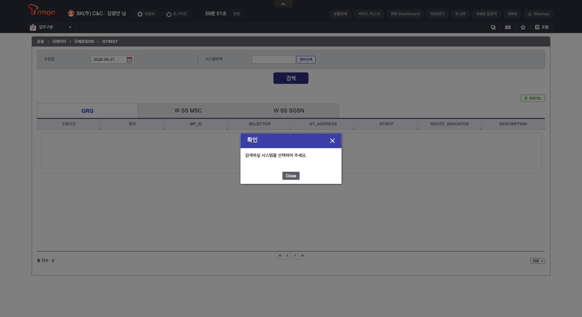Close the 확인 dialog with the X icon
582x317 pixels.
pos(332,141)
